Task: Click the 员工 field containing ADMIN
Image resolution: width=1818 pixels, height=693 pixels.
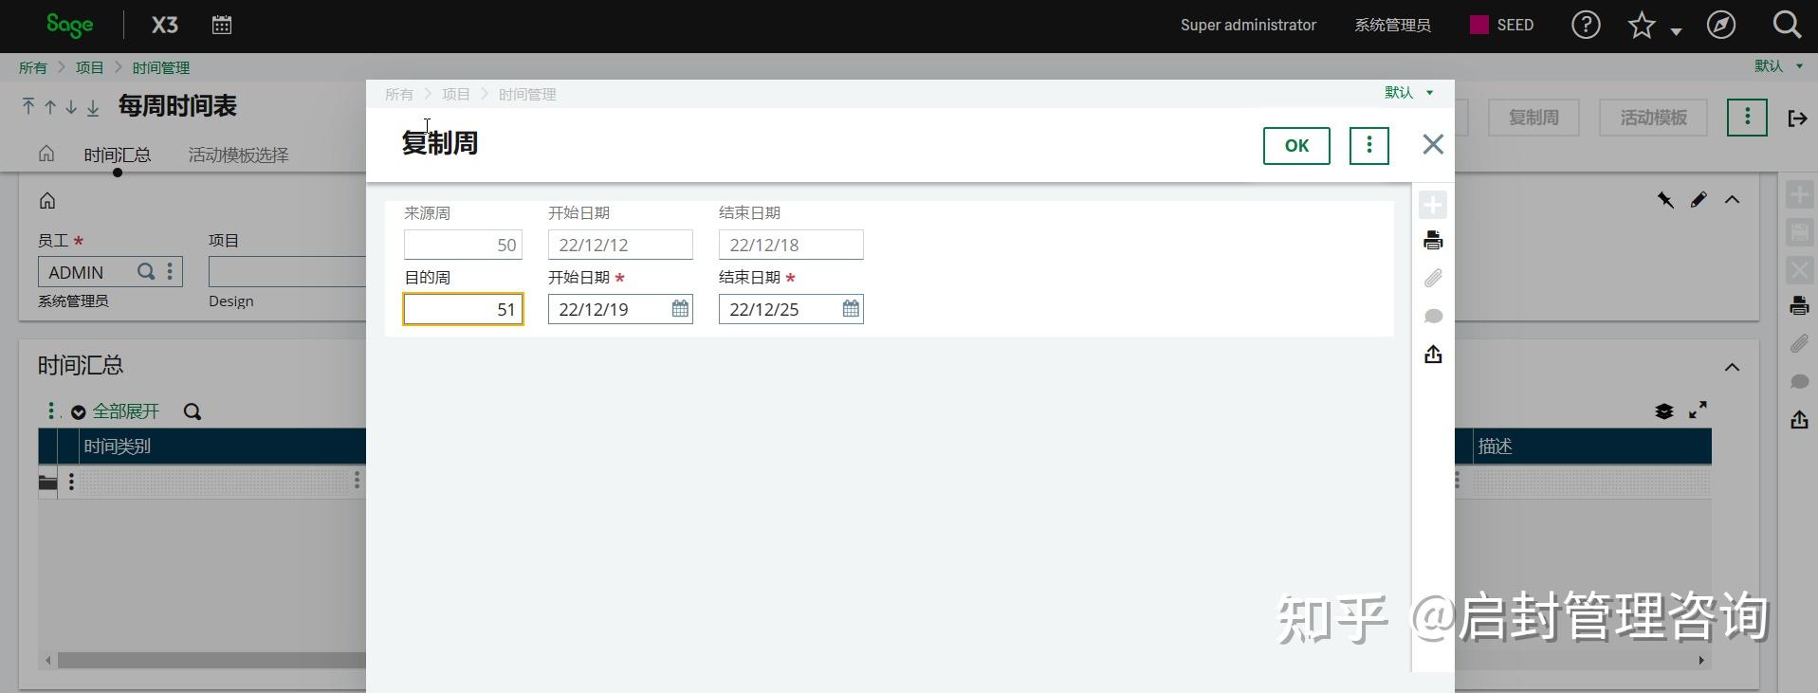Action: point(110,272)
